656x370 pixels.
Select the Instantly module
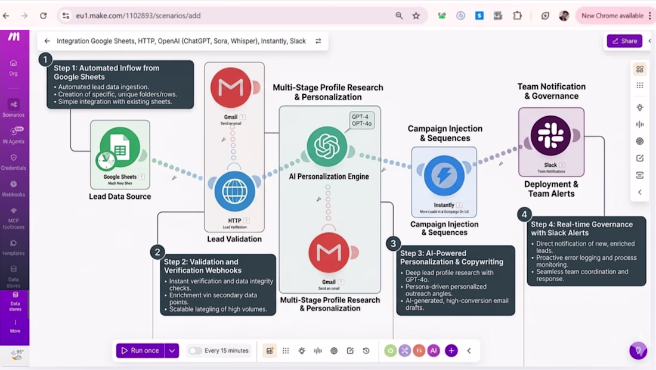tap(444, 176)
